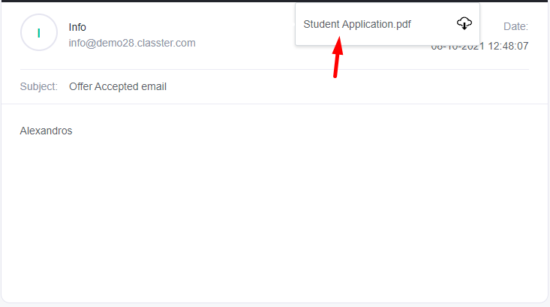Image resolution: width=550 pixels, height=307 pixels.
Task: Click the Date: label
Action: (515, 26)
